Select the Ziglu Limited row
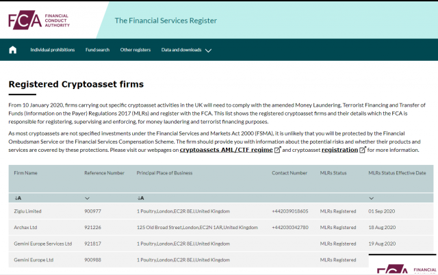This screenshot has height=275, width=438. pyautogui.click(x=28, y=211)
